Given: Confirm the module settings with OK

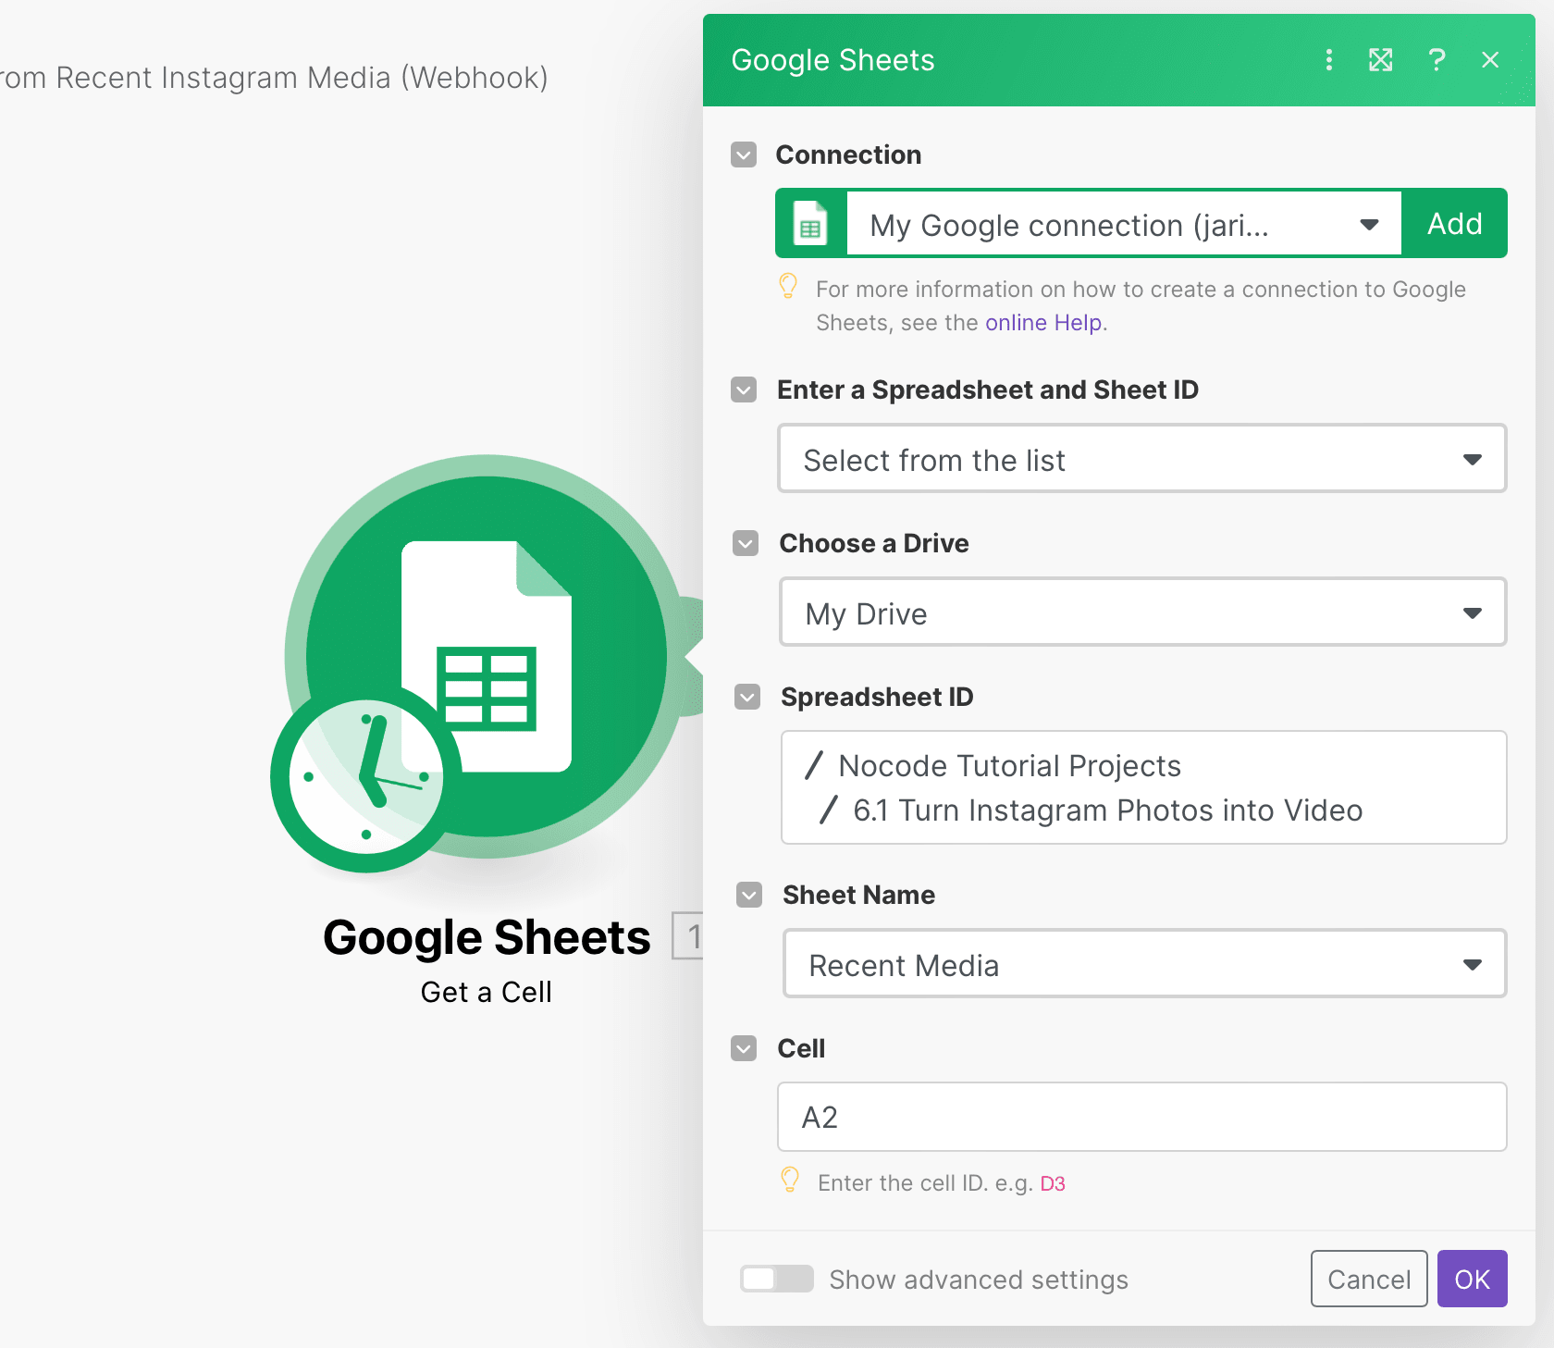Looking at the screenshot, I should [1472, 1279].
